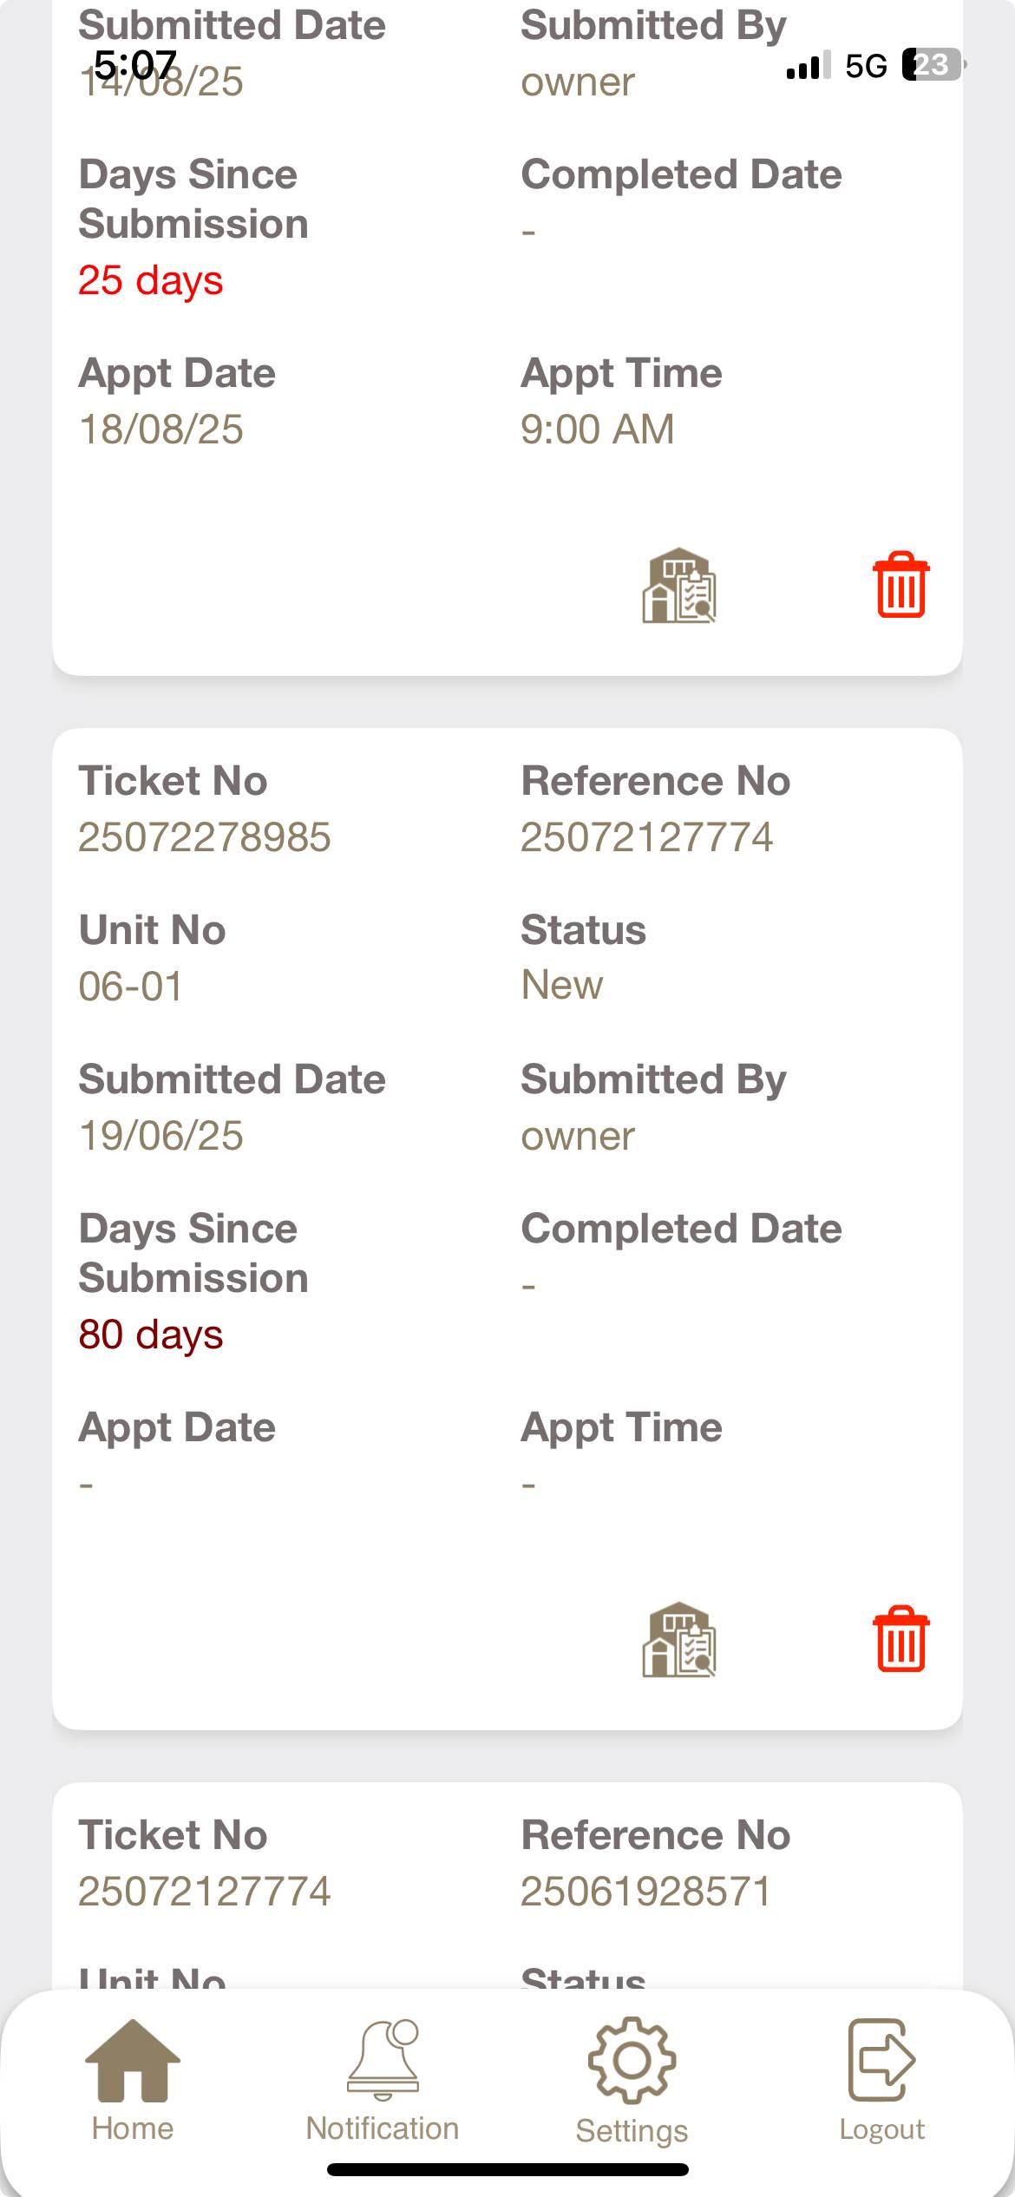Open Settings from the bottom bar

point(632,2079)
